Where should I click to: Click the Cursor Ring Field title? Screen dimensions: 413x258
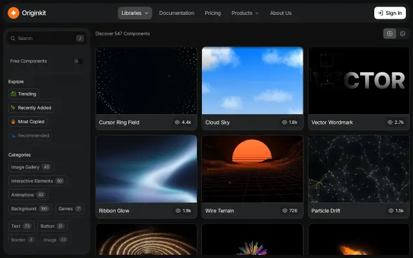pyautogui.click(x=119, y=123)
